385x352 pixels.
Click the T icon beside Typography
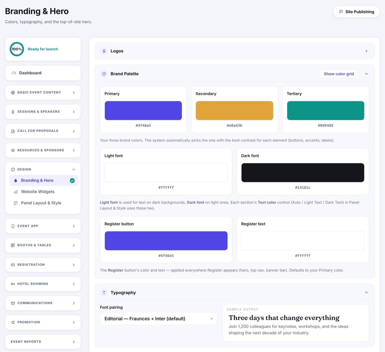click(x=104, y=293)
